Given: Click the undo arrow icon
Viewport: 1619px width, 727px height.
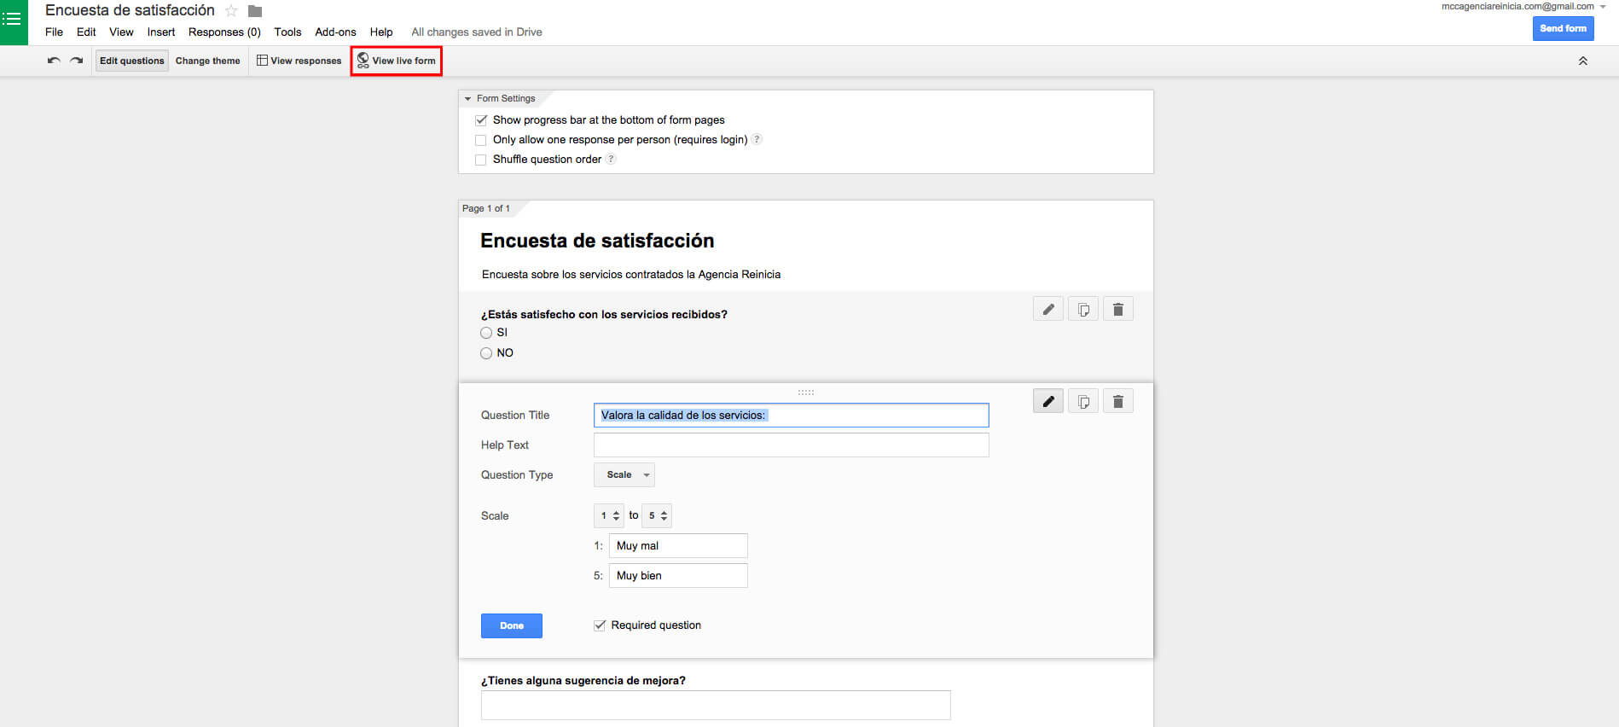Looking at the screenshot, I should click(x=54, y=61).
